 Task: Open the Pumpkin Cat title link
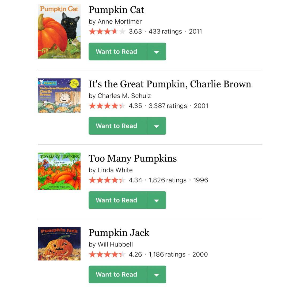point(116,10)
